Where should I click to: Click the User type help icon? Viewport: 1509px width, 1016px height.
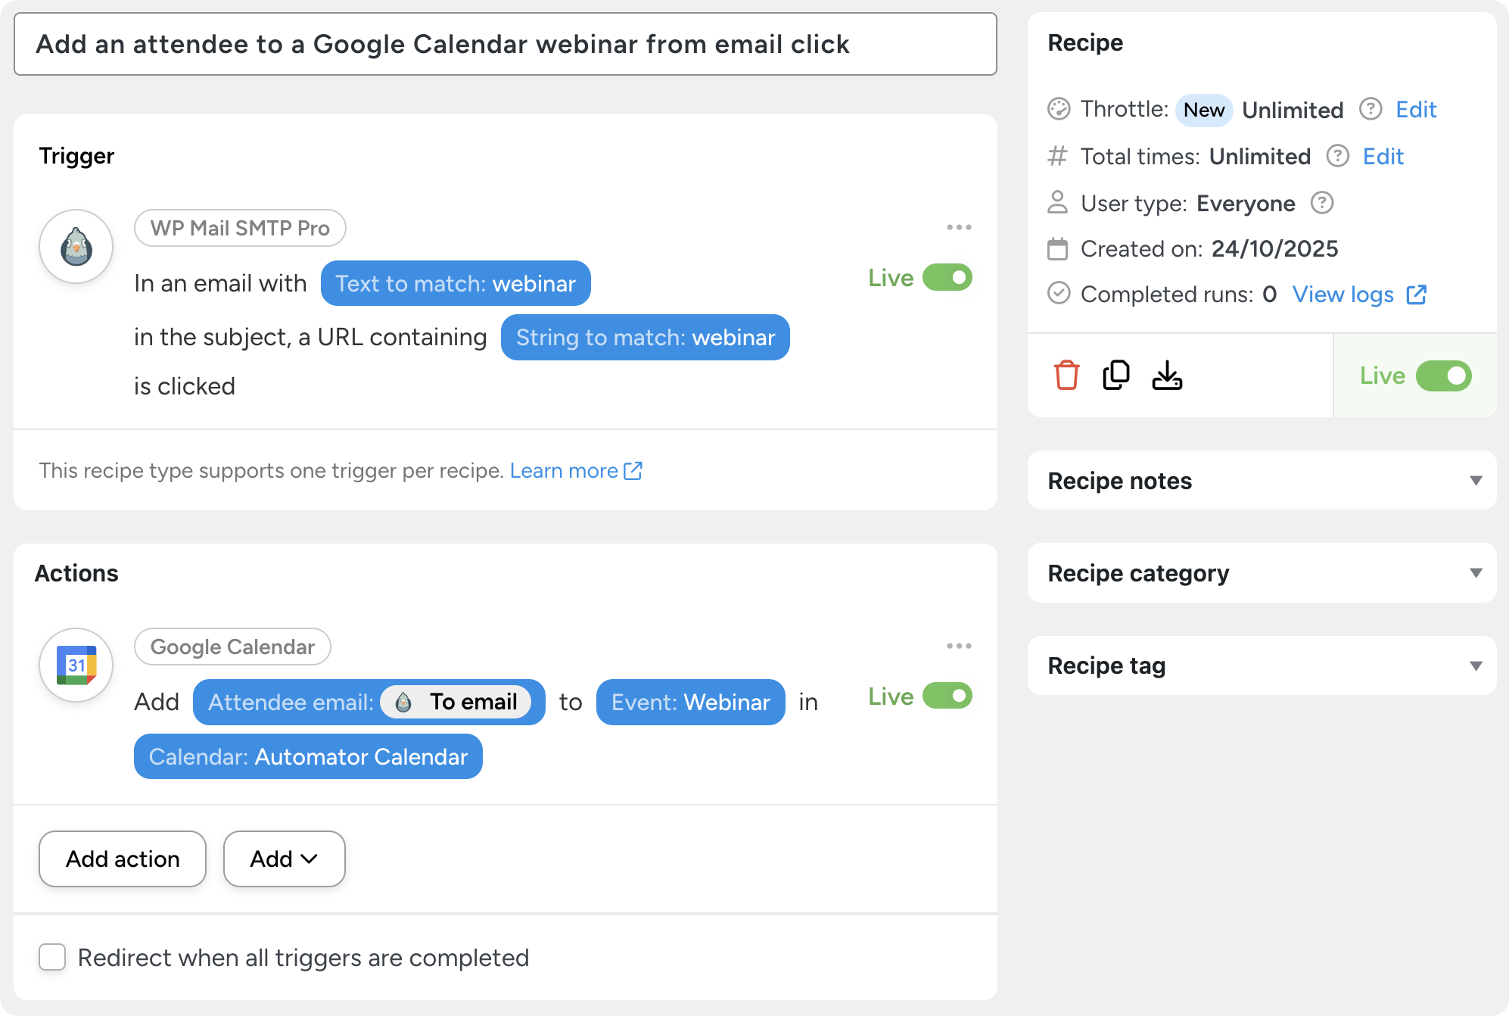[1322, 203]
